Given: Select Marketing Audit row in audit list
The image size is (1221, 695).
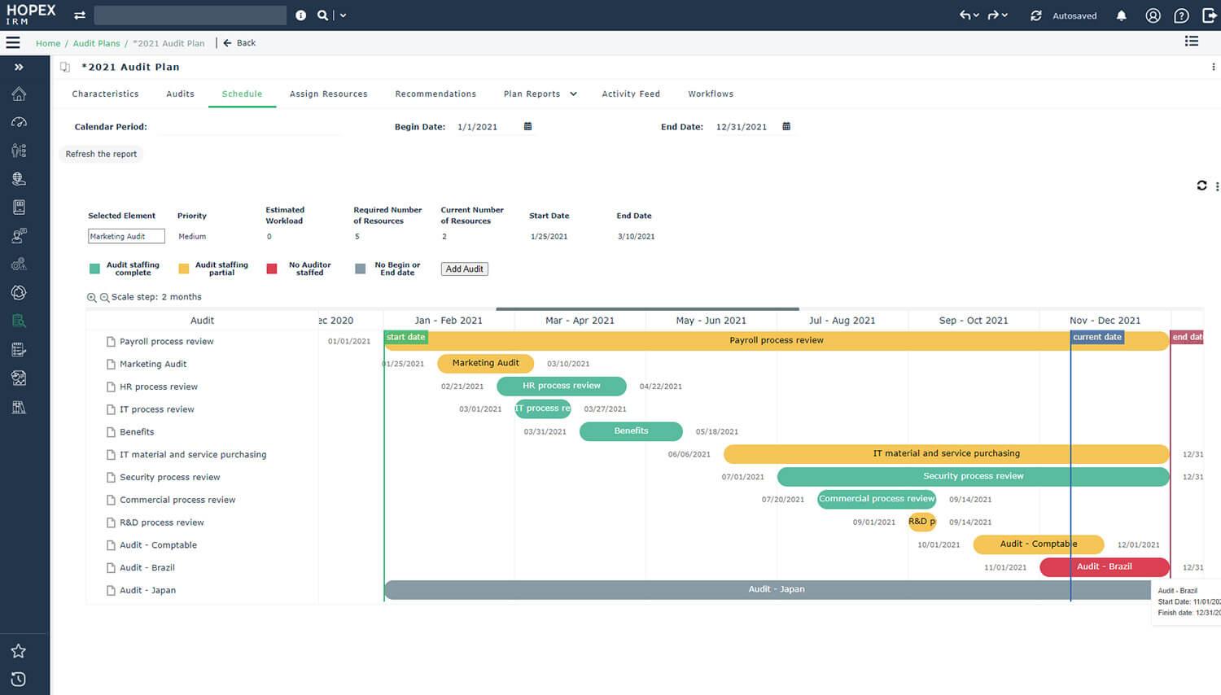Looking at the screenshot, I should point(202,365).
